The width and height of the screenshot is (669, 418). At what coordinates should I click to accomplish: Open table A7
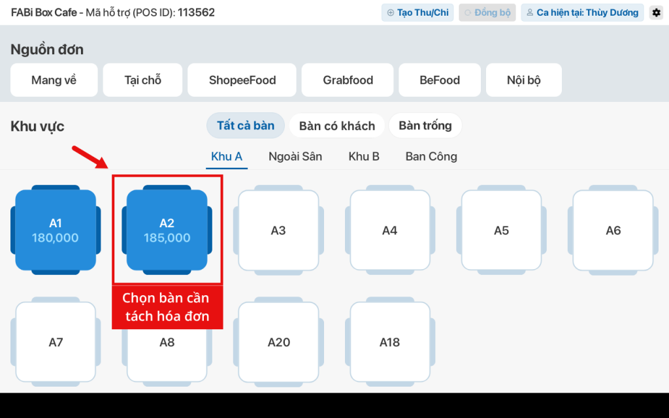(56, 342)
